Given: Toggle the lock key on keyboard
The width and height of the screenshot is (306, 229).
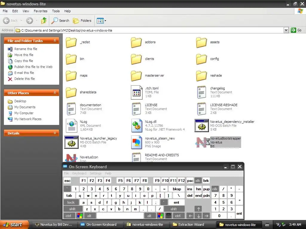Looking at the screenshot, I should (71, 202).
